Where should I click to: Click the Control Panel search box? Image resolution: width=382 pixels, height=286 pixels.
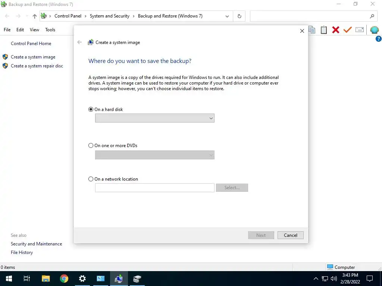click(x=313, y=16)
